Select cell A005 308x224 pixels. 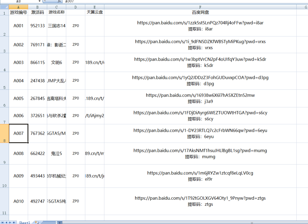(18, 98)
